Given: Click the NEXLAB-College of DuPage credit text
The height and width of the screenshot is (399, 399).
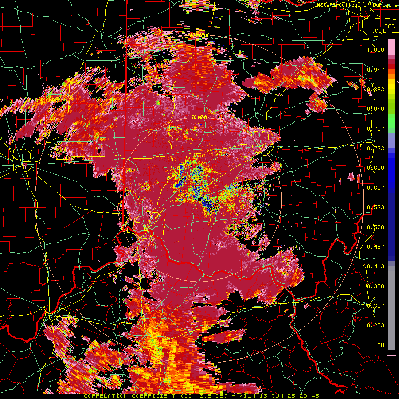Looking at the screenshot, I should coord(358,5).
